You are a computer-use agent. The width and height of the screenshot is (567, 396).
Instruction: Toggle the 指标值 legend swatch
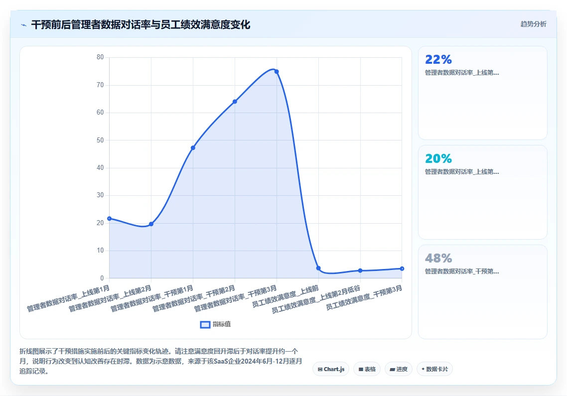point(205,324)
